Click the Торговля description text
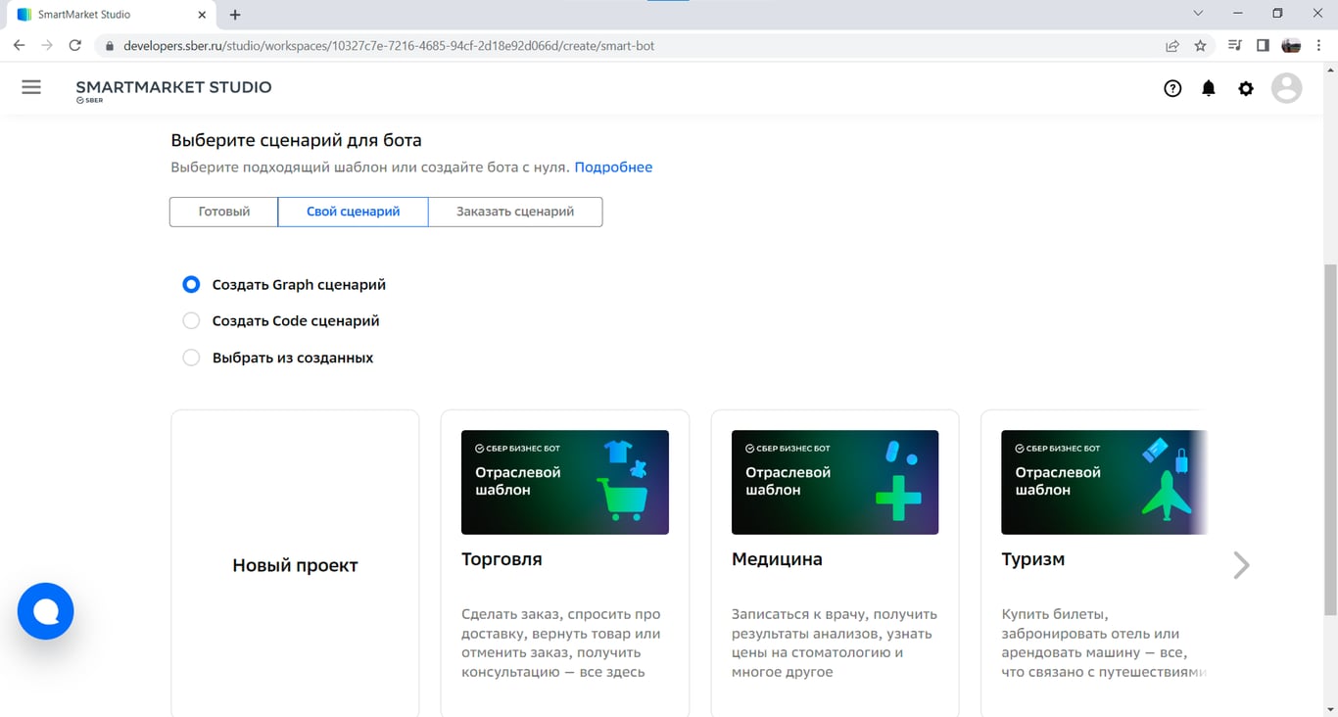The width and height of the screenshot is (1338, 717). pos(561,643)
